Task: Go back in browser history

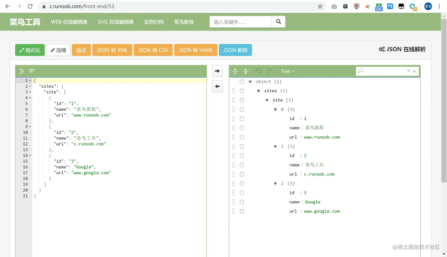Action: 8,6
